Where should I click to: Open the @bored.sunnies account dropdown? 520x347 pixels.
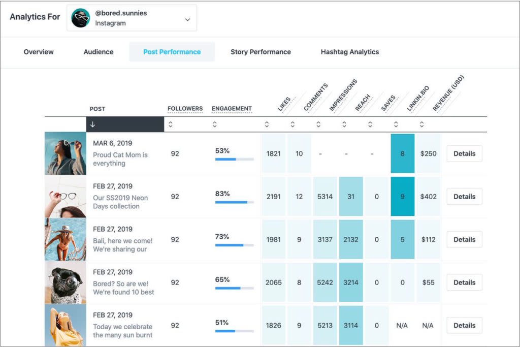coord(132,18)
